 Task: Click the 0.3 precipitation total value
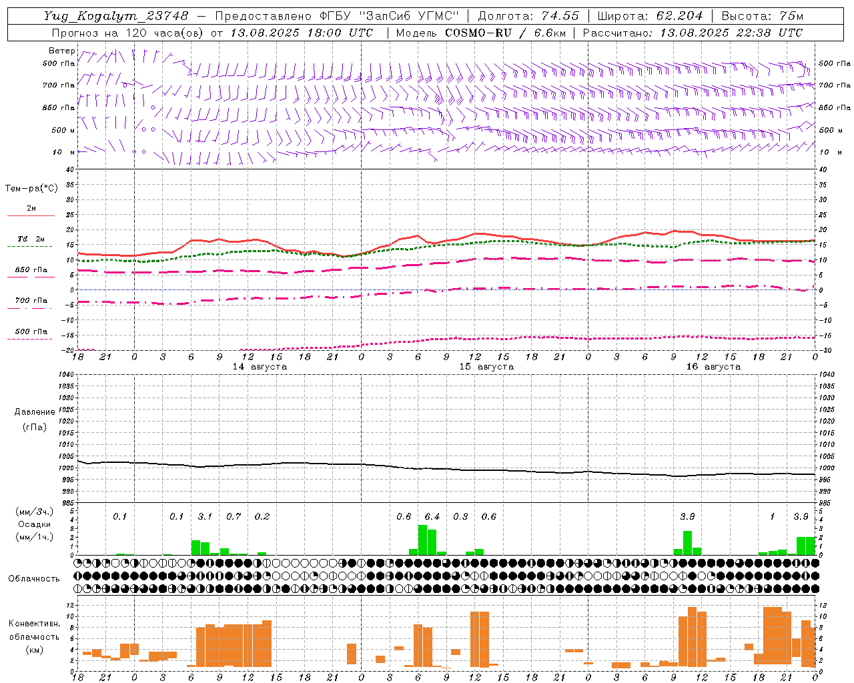click(460, 517)
